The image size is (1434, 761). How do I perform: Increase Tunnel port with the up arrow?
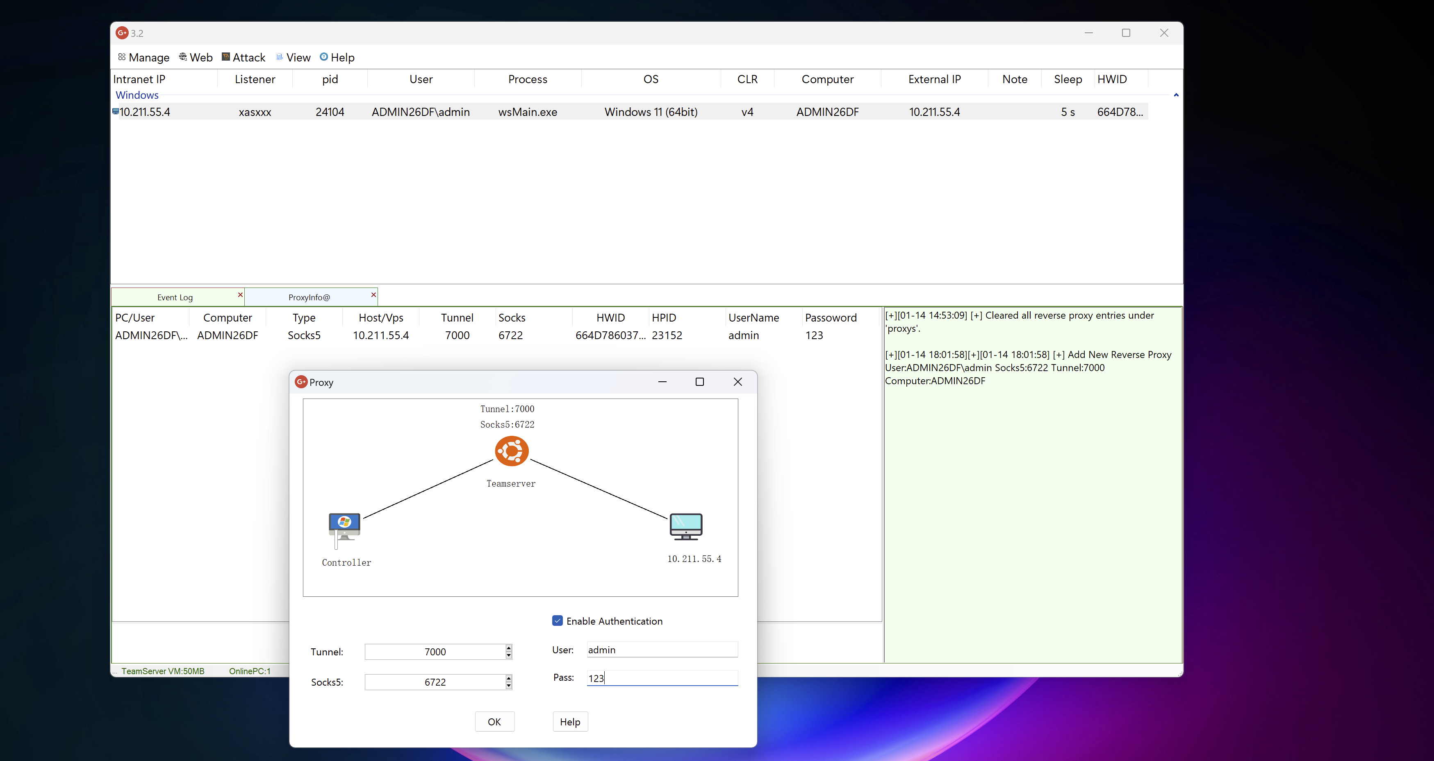(509, 648)
